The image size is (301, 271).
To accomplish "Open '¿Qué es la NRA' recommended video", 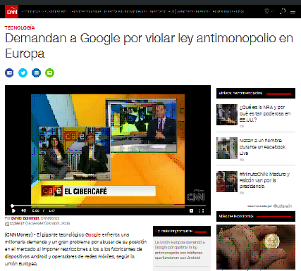I will pyautogui.click(x=265, y=113).
